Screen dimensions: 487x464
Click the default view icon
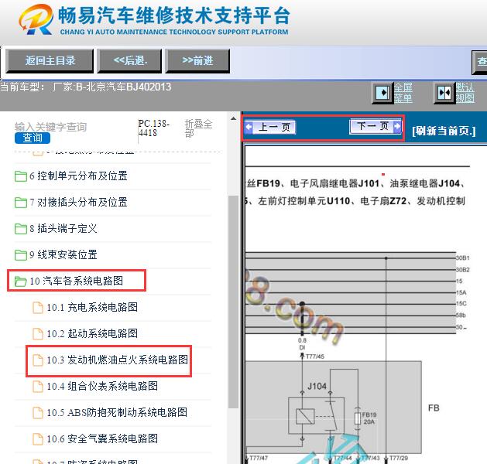444,93
